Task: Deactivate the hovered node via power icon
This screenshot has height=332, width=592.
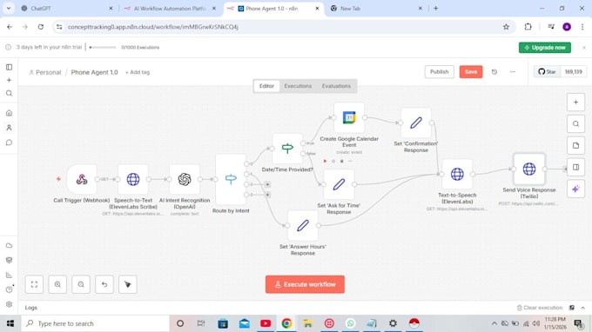Action: point(333,162)
